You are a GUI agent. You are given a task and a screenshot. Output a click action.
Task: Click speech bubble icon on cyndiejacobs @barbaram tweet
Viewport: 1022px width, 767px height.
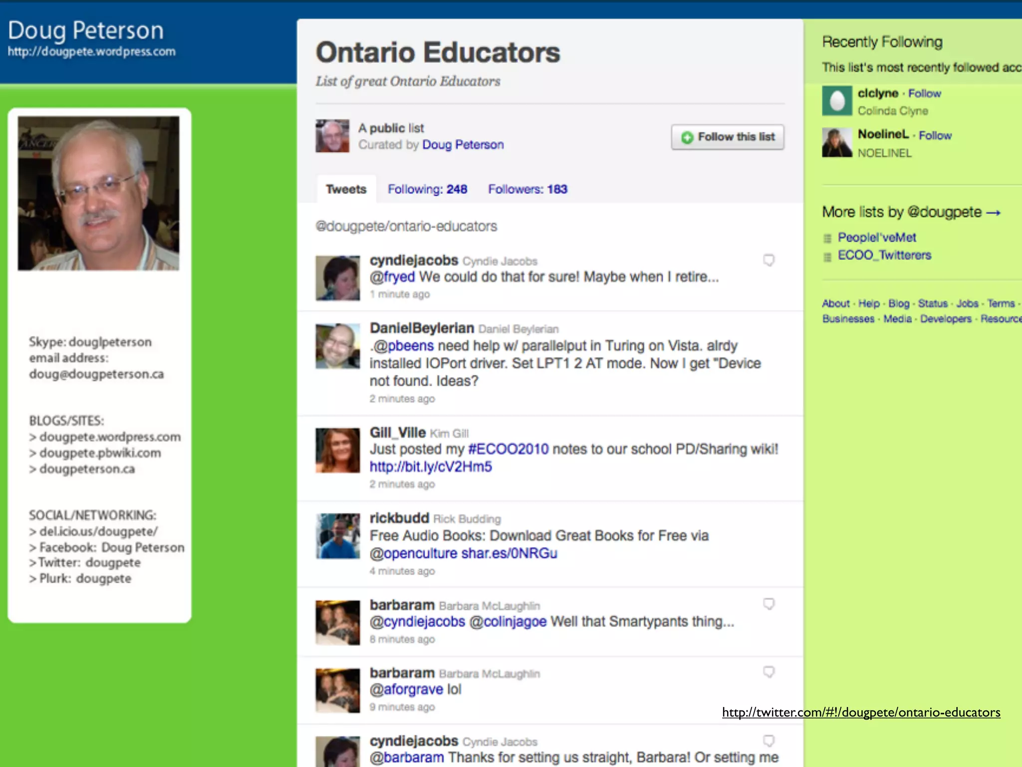[x=769, y=741]
